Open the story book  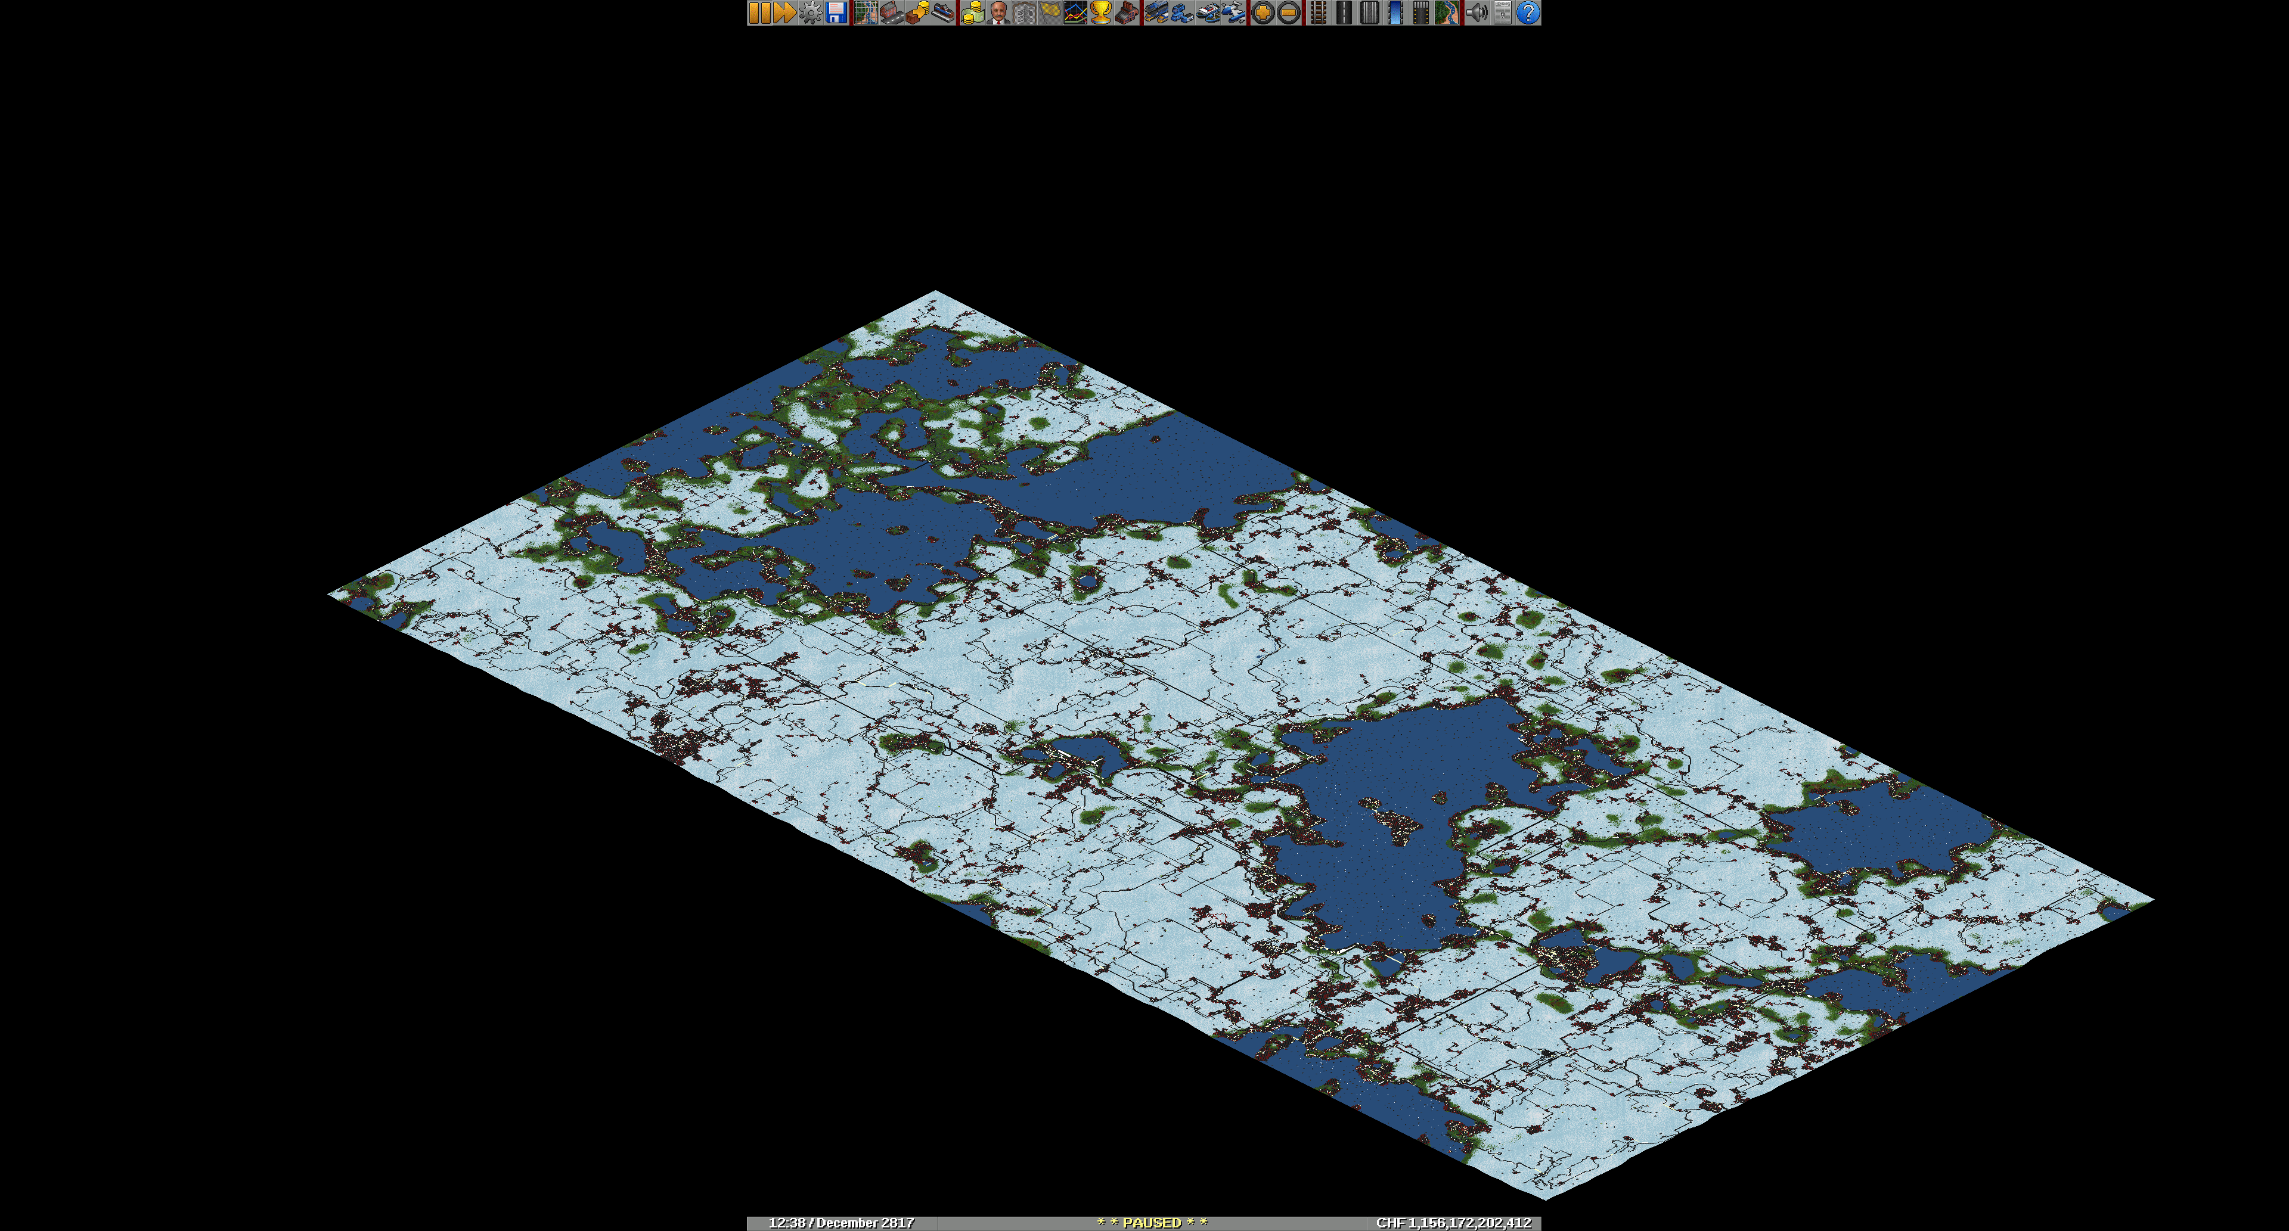tap(1025, 13)
